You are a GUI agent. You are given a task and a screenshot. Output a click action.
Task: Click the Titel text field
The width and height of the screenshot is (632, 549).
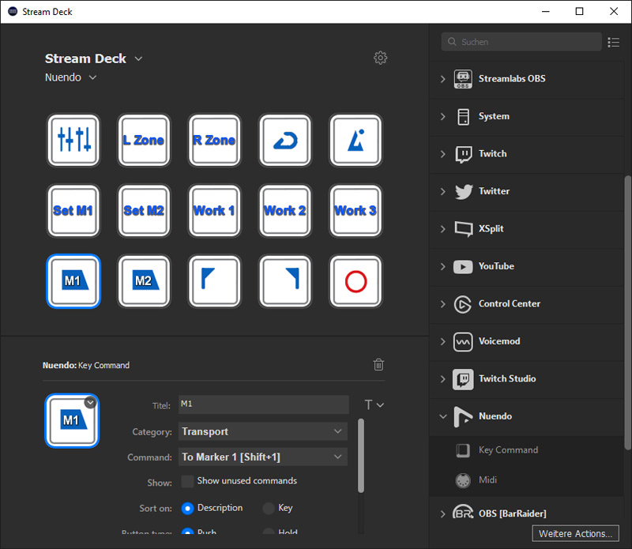tap(263, 404)
